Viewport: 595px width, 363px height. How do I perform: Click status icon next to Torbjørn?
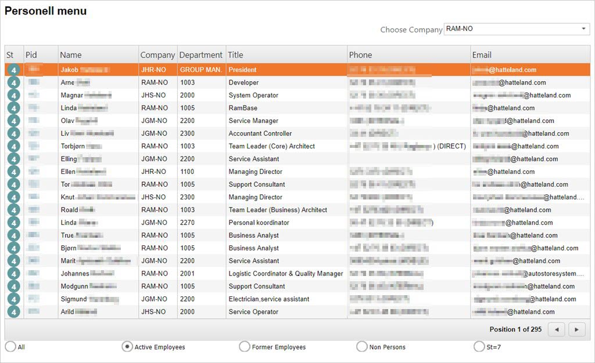click(x=14, y=147)
